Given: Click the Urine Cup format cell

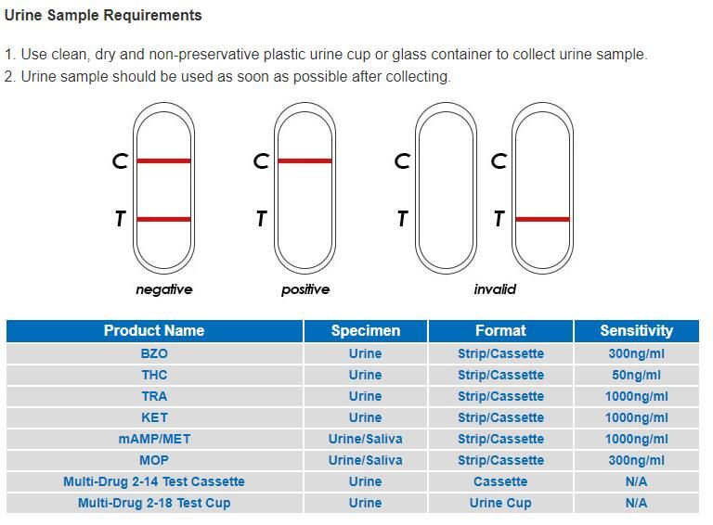Looking at the screenshot, I should [x=500, y=504].
